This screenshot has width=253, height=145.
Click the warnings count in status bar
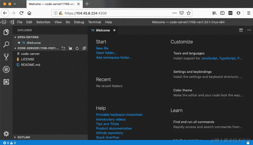click(x=13, y=143)
